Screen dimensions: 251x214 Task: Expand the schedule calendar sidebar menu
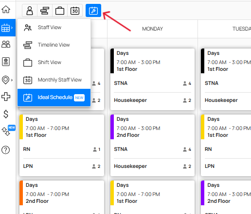tap(7, 28)
